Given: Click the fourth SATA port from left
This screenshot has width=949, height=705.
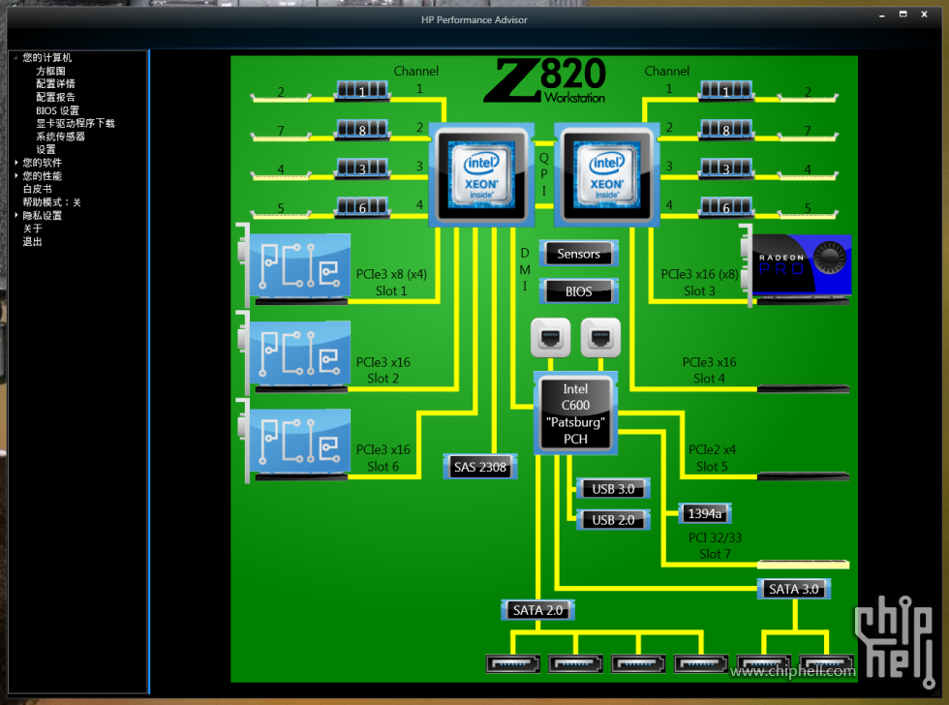Looking at the screenshot, I should coord(701,663).
